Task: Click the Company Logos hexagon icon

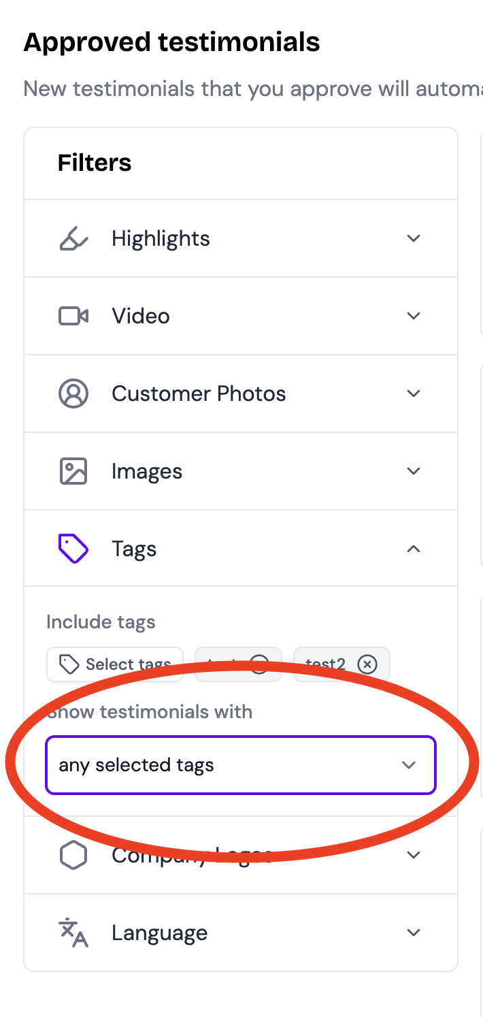Action: (73, 855)
